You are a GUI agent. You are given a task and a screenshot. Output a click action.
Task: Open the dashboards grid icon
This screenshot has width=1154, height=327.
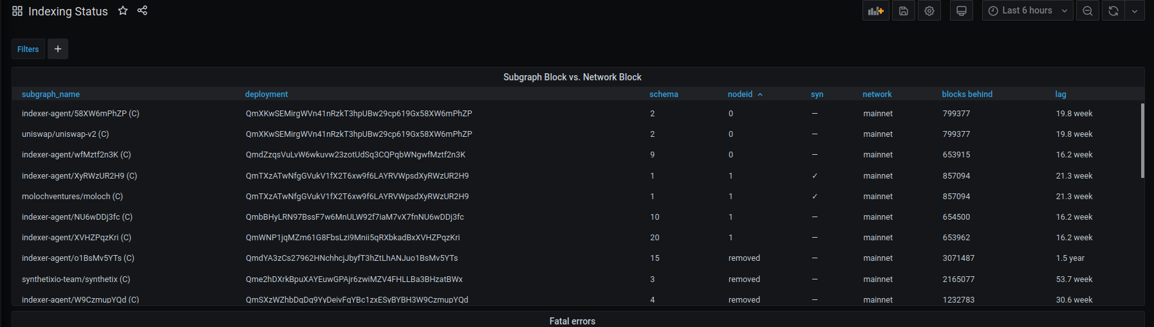coord(17,11)
